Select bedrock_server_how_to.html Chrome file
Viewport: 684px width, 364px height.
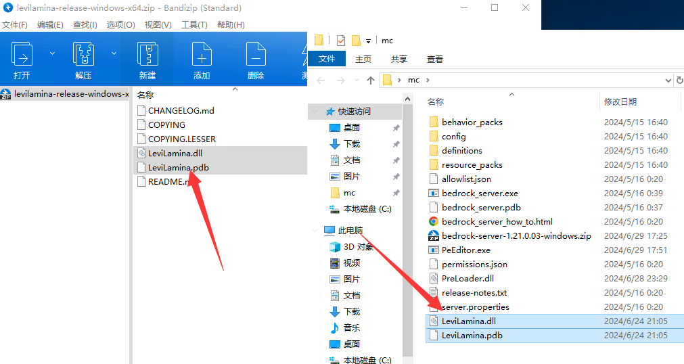point(497,222)
